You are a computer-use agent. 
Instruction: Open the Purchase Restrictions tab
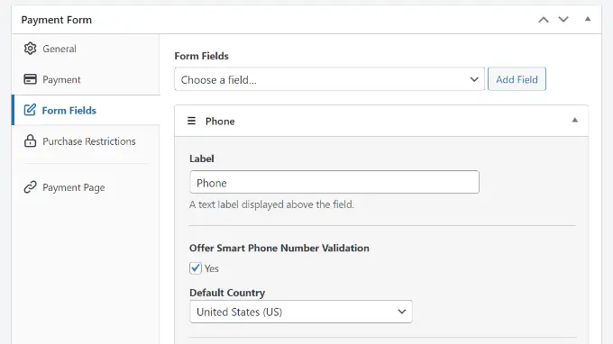tap(86, 141)
